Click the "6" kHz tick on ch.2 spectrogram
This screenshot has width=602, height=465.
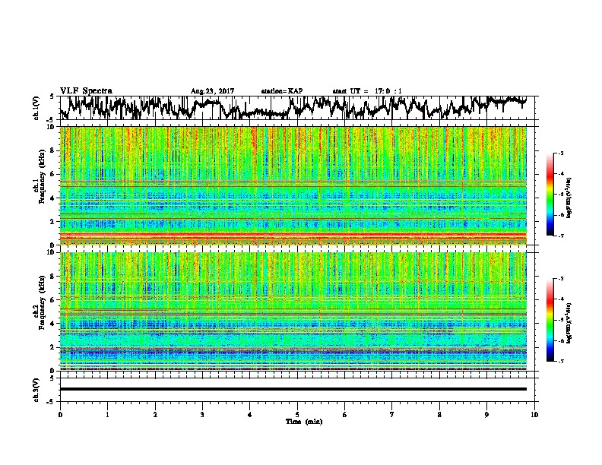[53, 300]
